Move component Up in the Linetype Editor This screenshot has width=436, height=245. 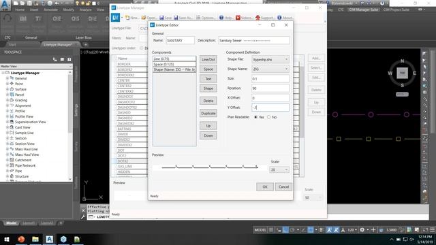pyautogui.click(x=208, y=126)
